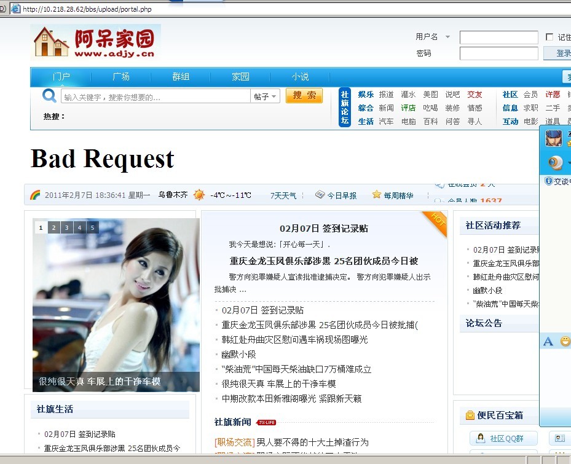This screenshot has width=571, height=464.
Task: Open the 美图 forum link
Action: (430, 95)
